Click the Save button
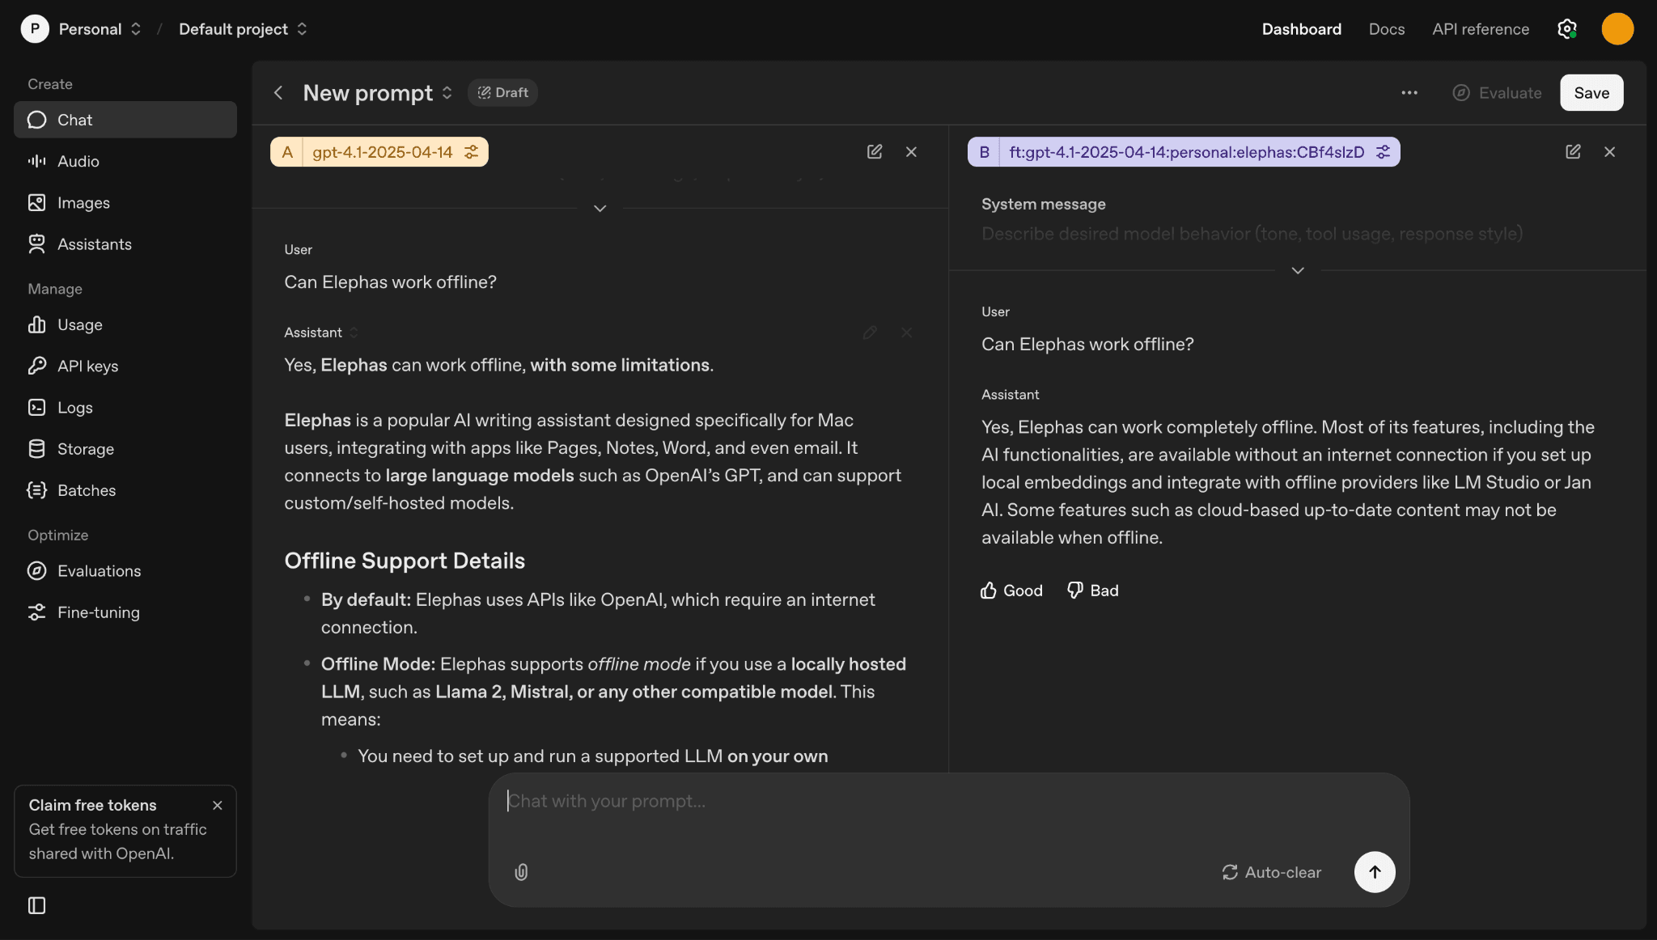 click(1591, 93)
